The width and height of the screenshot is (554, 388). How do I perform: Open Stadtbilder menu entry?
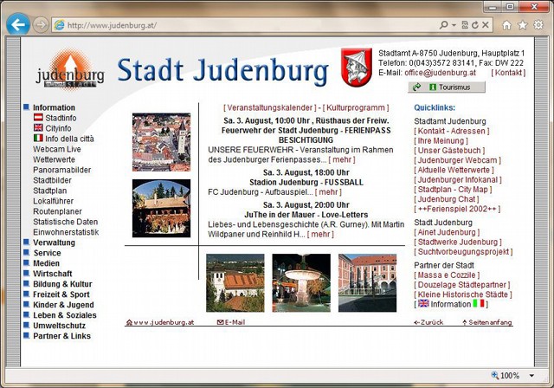(x=52, y=180)
